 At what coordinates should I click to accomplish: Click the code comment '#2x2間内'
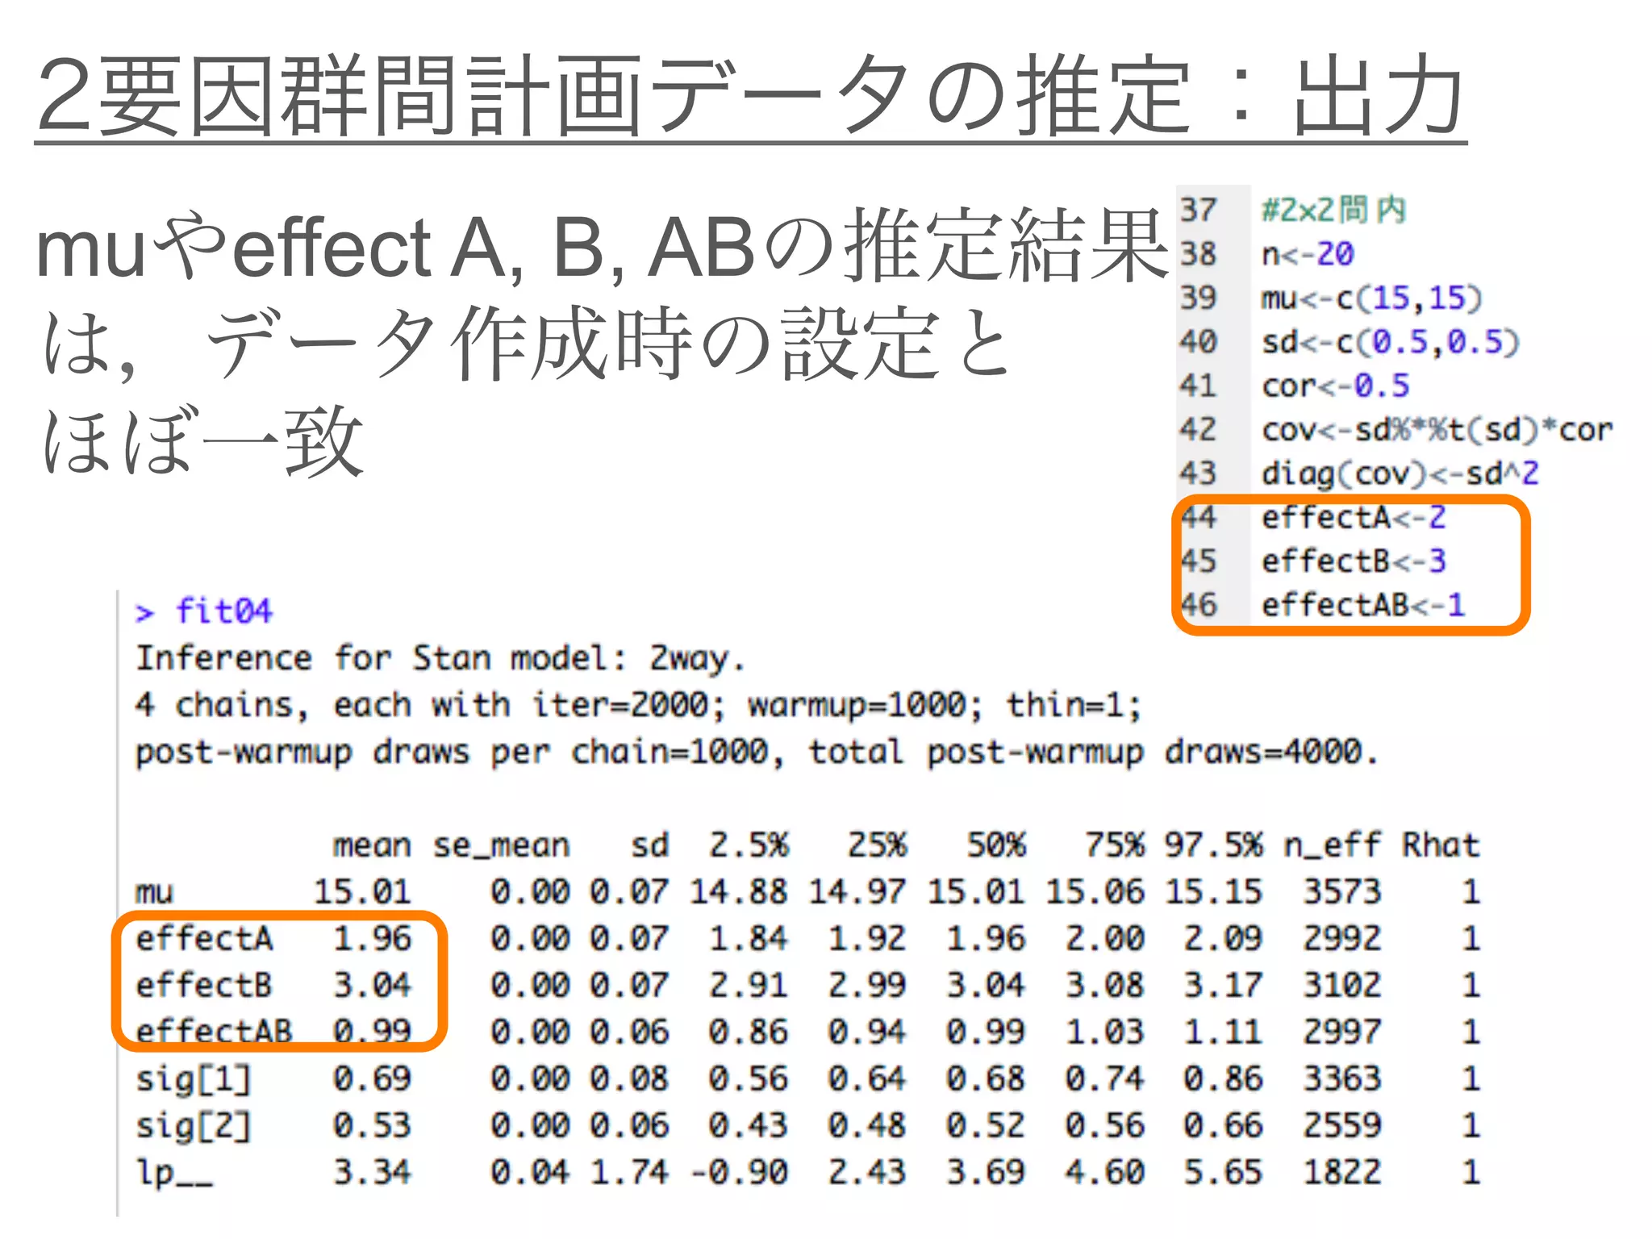point(1334,211)
